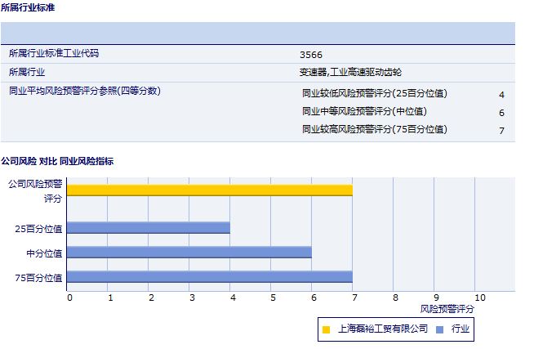
Task: Click the 公司风险 对比 同业风险指标 heading
Action: [x=57, y=161]
